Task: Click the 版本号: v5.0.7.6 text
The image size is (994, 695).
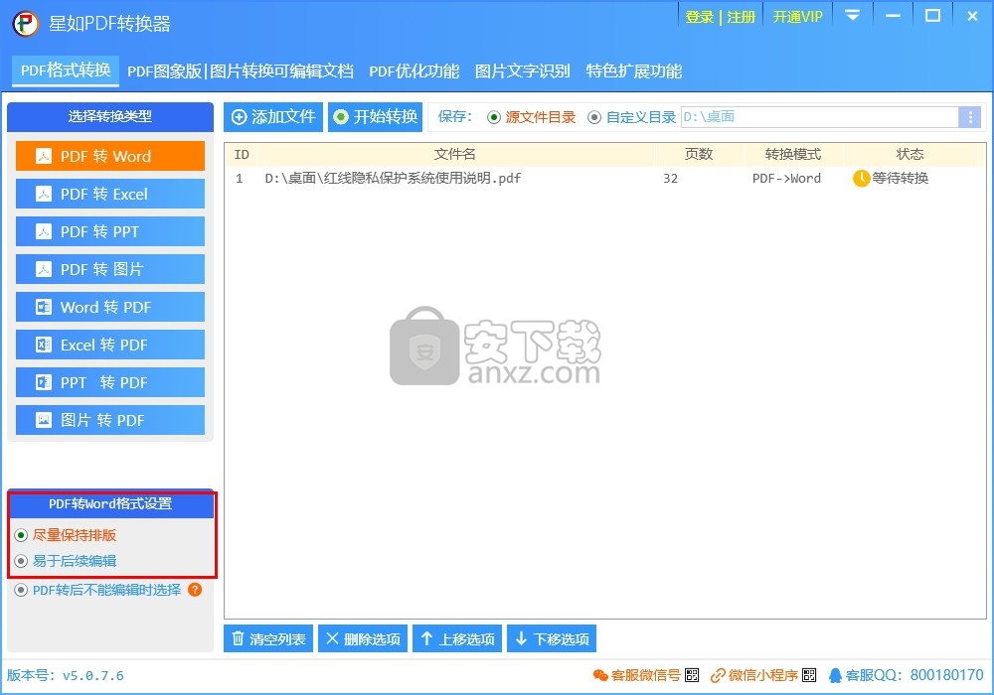Action: 66,675
